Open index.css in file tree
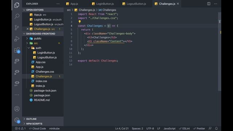Viewport: 233px width, 131px height. (43, 81)
